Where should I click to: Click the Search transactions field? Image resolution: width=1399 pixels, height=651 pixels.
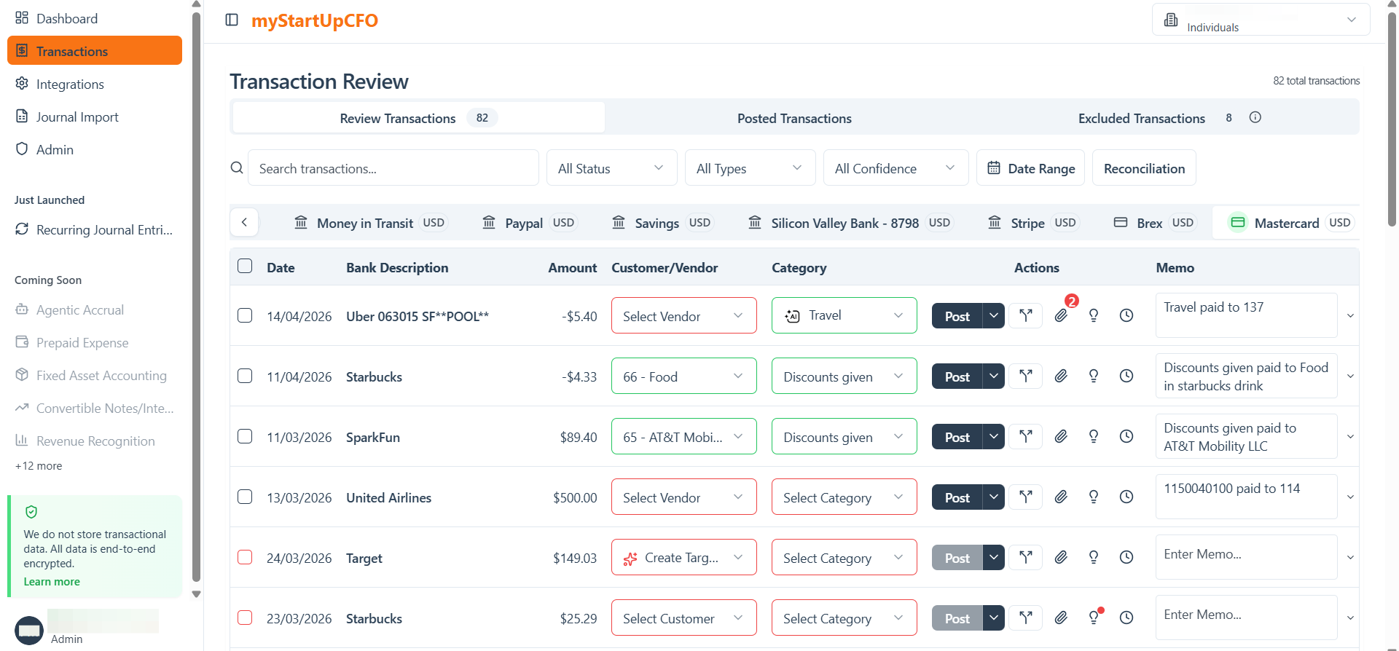(393, 168)
